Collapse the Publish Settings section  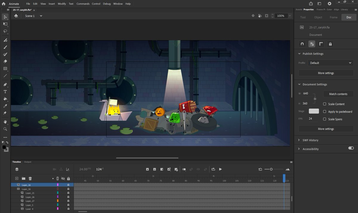tap(299, 54)
